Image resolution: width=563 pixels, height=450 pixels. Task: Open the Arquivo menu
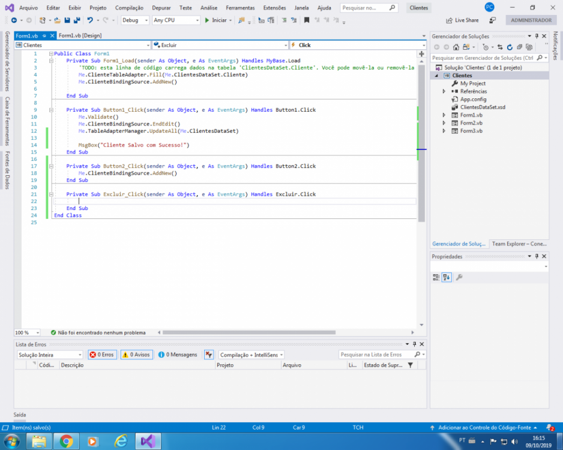(28, 8)
